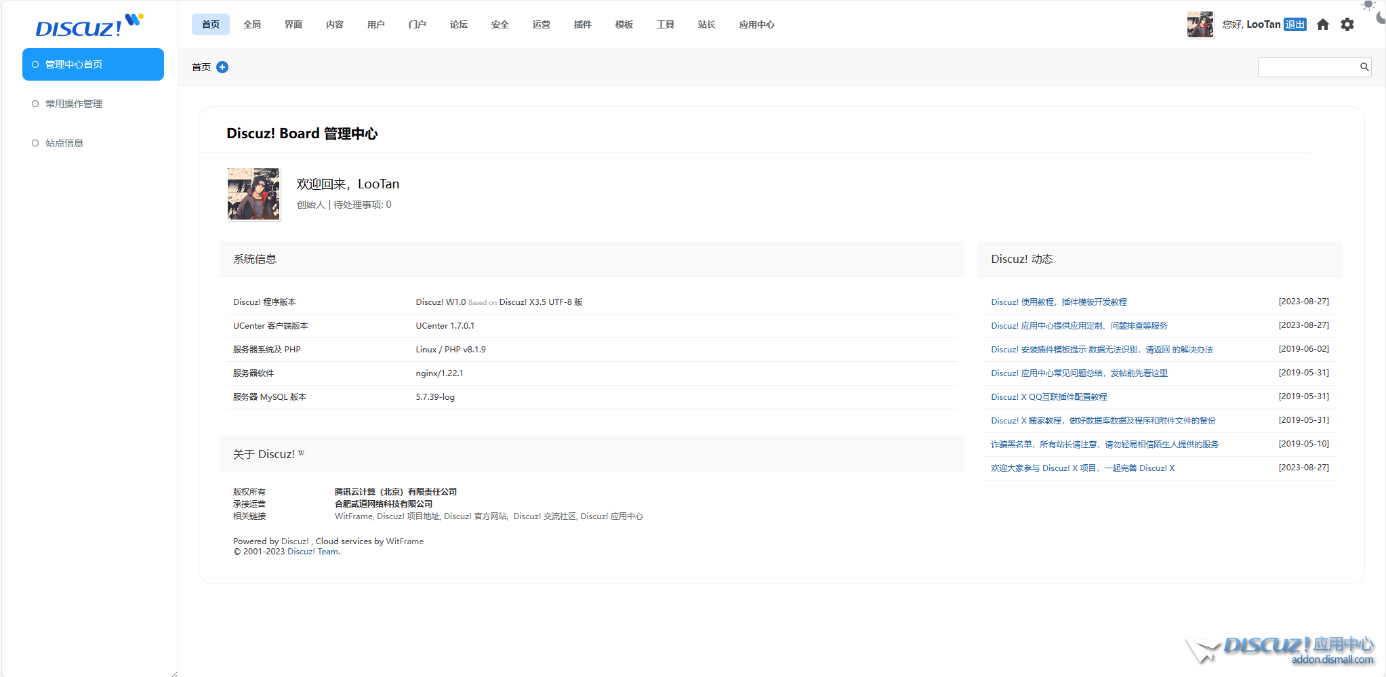Click the large LooTan welcome avatar

(x=253, y=194)
